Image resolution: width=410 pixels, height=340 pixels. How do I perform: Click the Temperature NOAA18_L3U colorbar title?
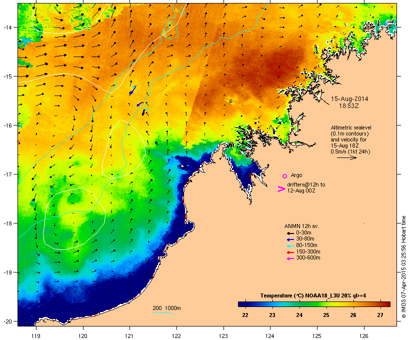[313, 295]
